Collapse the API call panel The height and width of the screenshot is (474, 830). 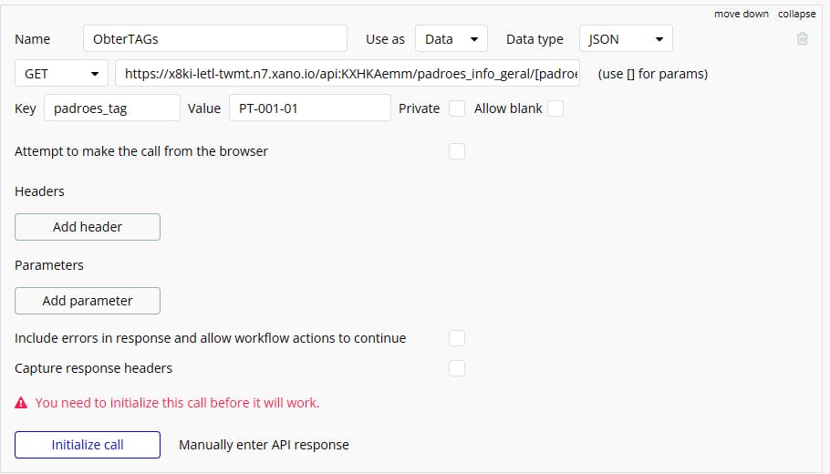point(796,14)
